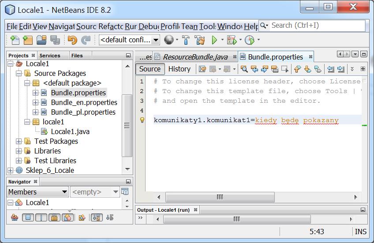The width and height of the screenshot is (374, 243).
Task: Expand Libraries node
Action: click(19, 151)
